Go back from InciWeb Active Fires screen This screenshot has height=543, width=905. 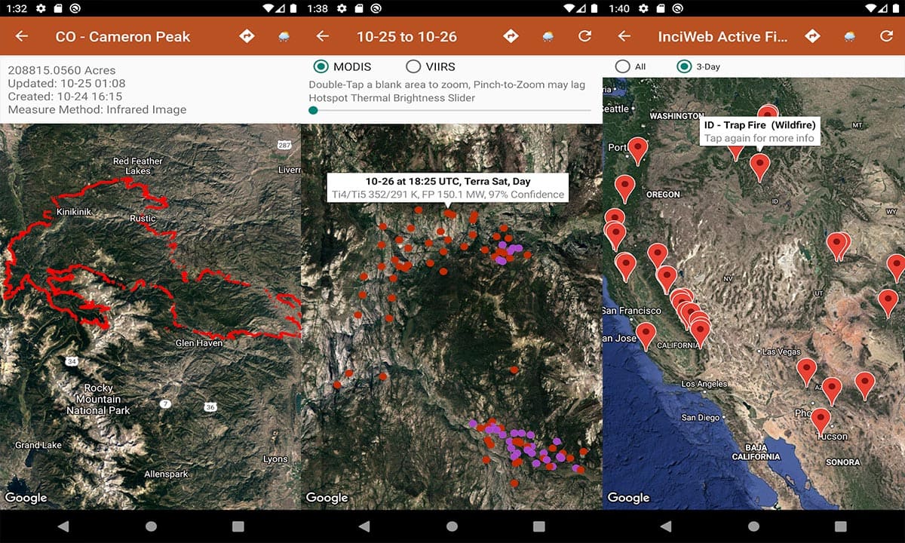click(624, 36)
